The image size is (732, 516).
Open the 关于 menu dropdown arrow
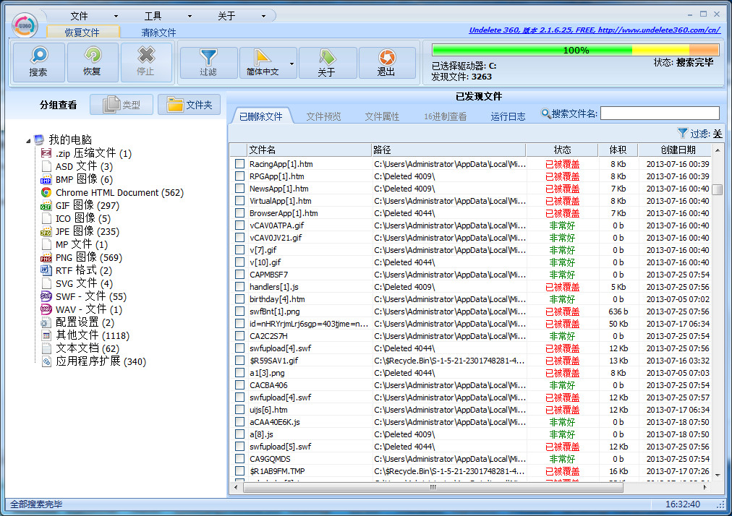(x=263, y=17)
